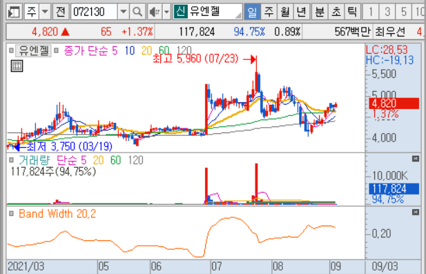Open the stock code history dropdown
This screenshot has width=426, height=274.
point(124,12)
